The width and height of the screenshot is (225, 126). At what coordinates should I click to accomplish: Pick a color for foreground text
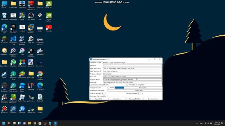pos(140,90)
